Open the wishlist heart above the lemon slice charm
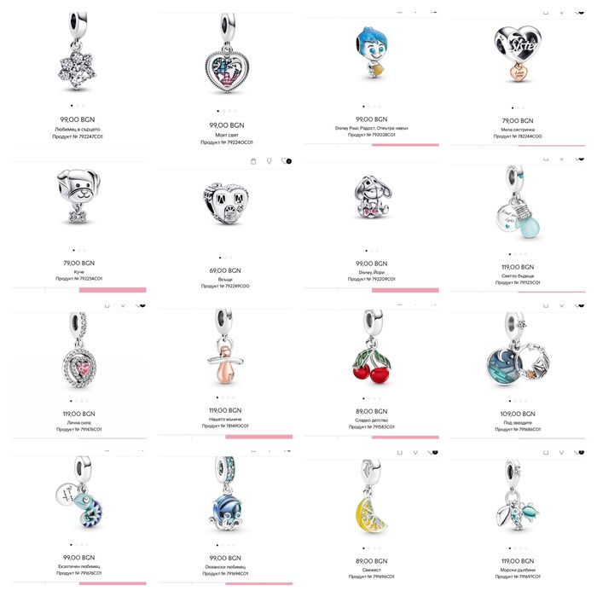Image resolution: width=597 pixels, height=597 pixels. (432, 452)
